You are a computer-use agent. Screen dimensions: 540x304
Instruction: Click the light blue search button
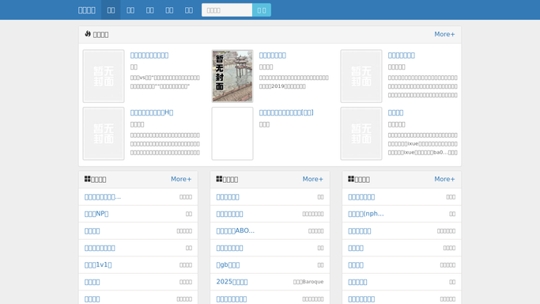(262, 10)
